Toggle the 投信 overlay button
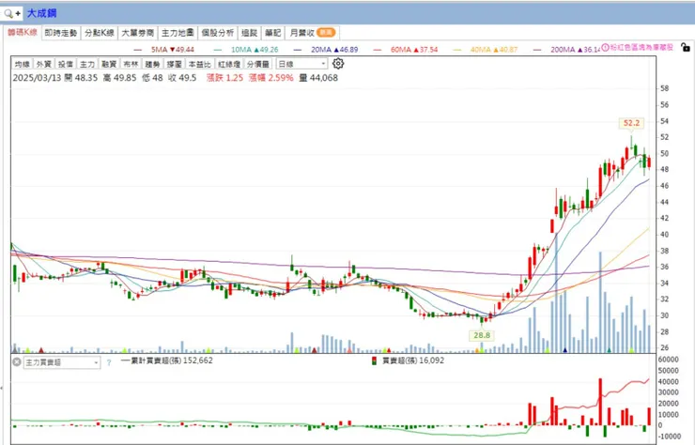This screenshot has width=695, height=445. pyautogui.click(x=66, y=64)
